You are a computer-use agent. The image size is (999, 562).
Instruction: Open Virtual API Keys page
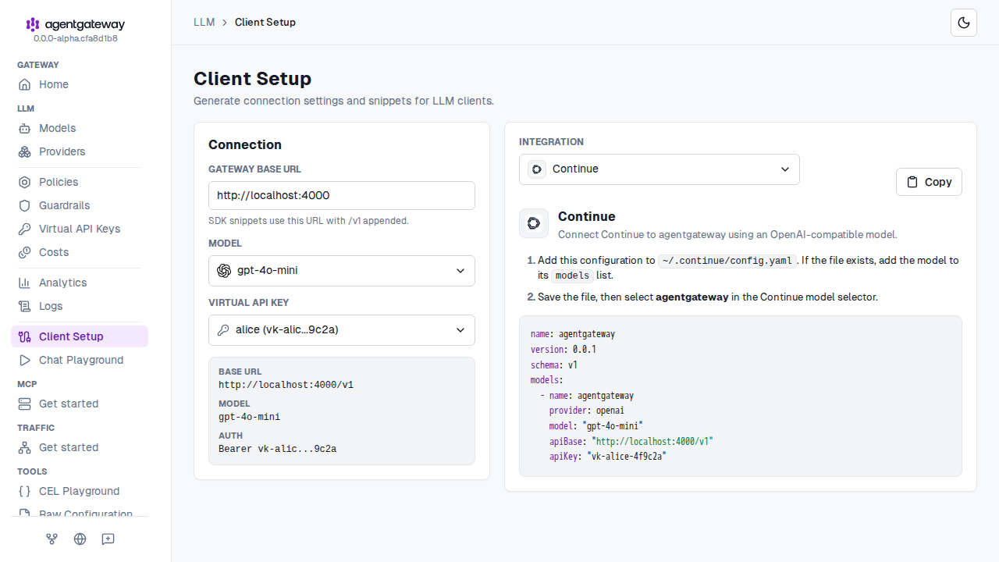(80, 229)
